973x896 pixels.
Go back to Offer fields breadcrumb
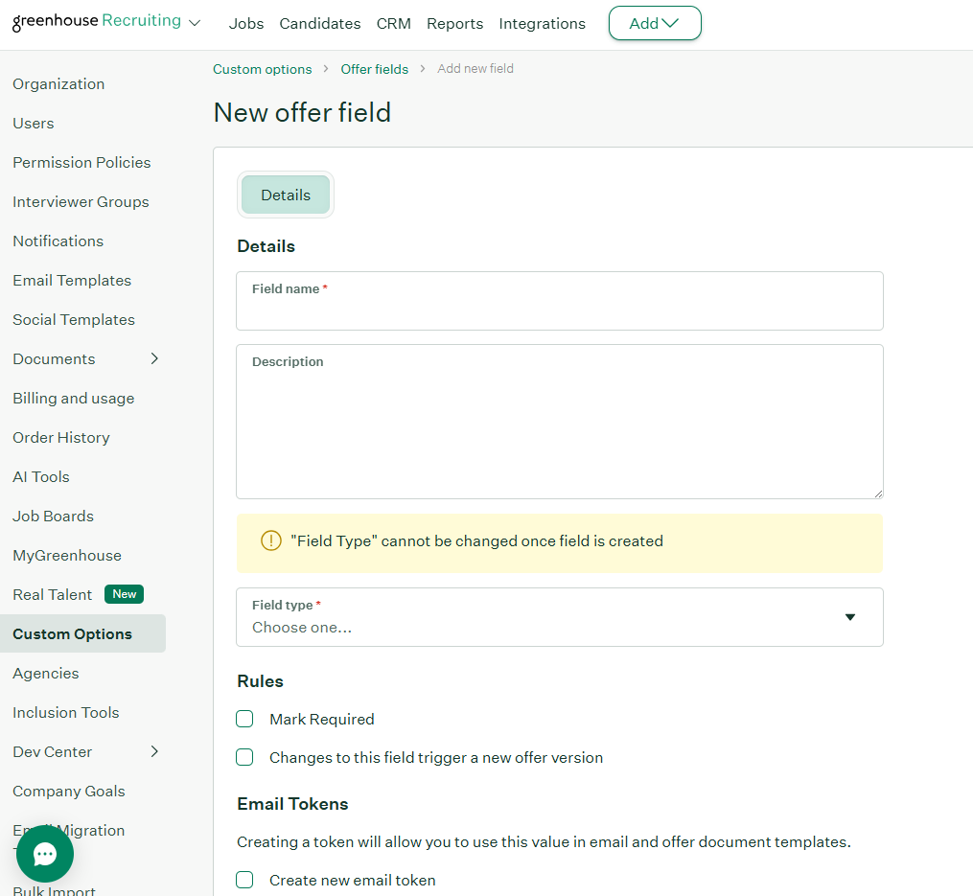pyautogui.click(x=375, y=69)
